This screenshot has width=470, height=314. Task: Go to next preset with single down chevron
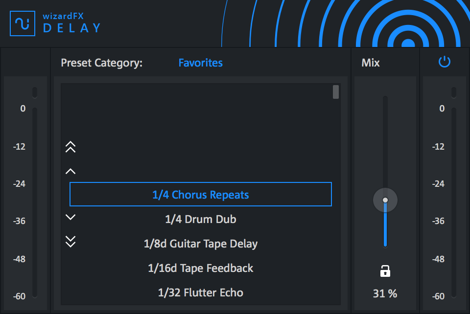[x=70, y=217]
